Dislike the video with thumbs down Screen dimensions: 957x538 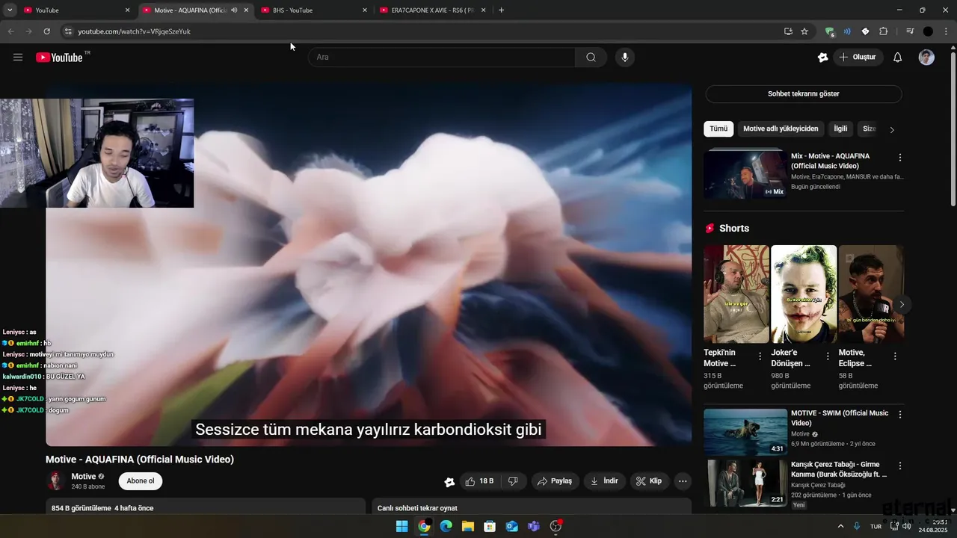513,481
